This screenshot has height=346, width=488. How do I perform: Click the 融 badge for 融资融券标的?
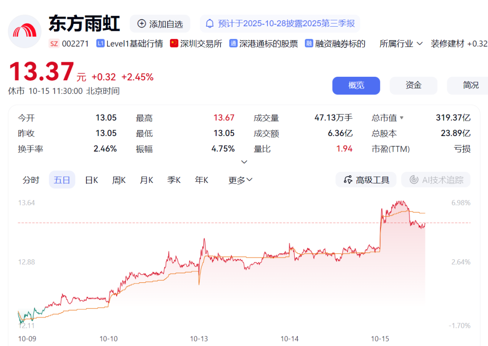tap(309, 43)
